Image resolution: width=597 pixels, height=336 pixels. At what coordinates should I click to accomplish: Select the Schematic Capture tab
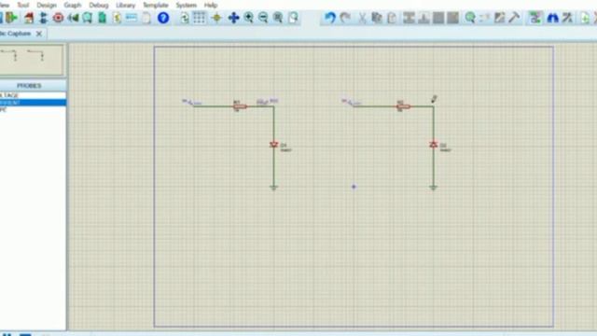15,34
